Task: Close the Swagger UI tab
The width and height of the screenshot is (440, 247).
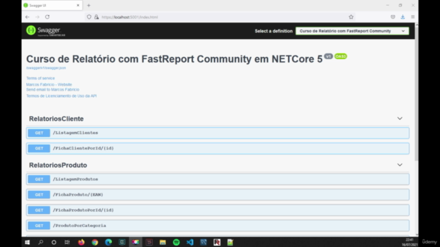Action: pyautogui.click(x=78, y=5)
